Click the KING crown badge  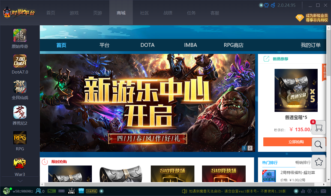(71, 191)
